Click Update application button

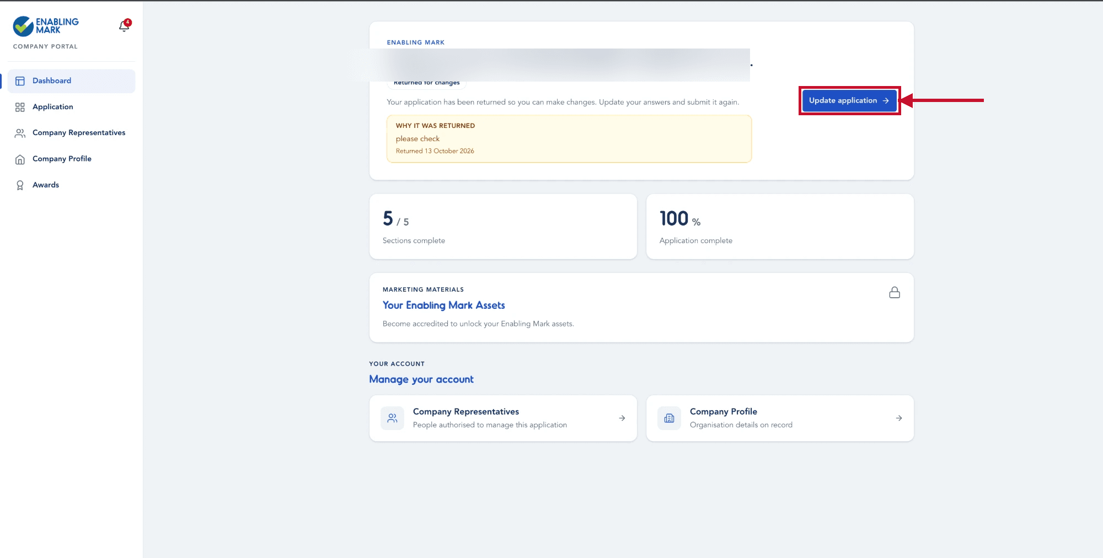pyautogui.click(x=849, y=100)
